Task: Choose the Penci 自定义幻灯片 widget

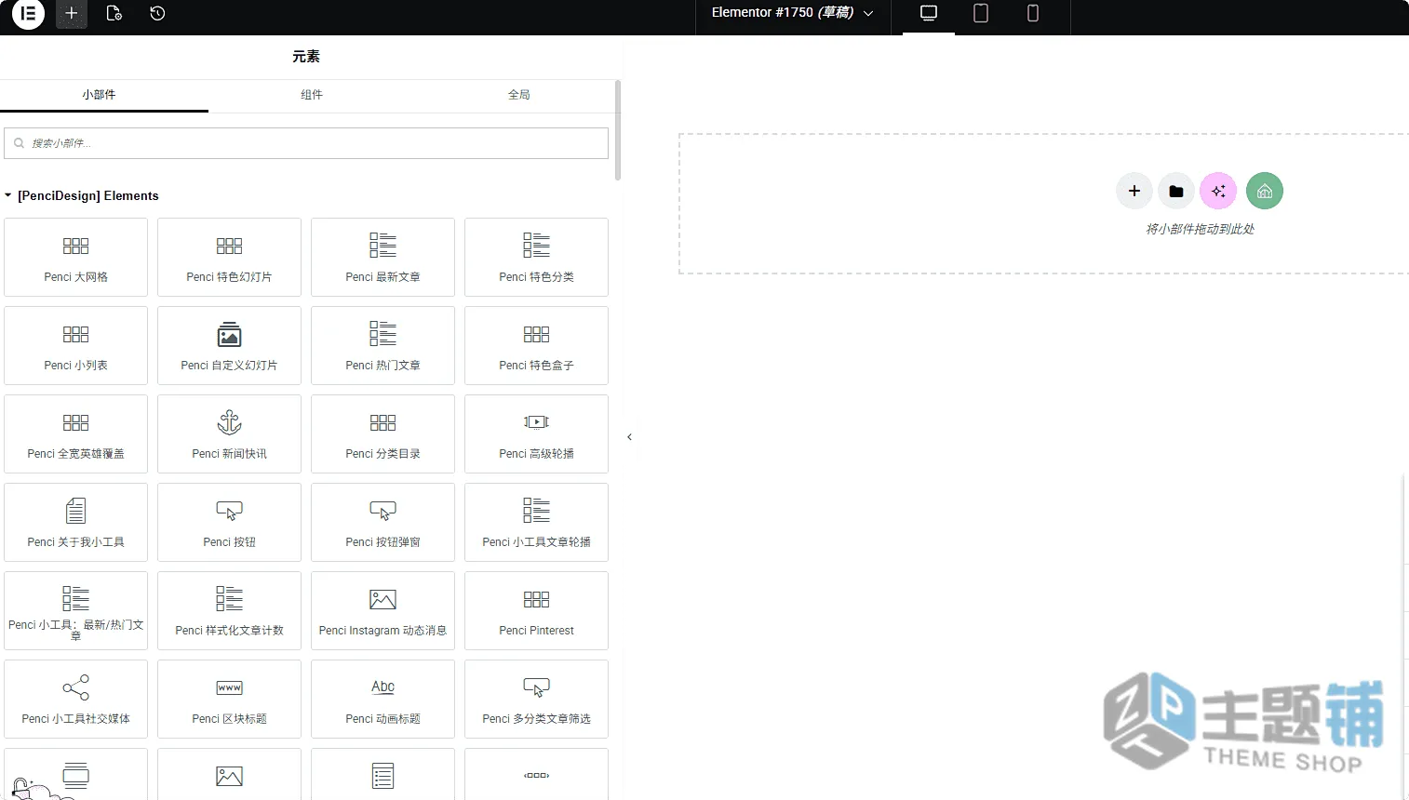Action: coord(230,346)
